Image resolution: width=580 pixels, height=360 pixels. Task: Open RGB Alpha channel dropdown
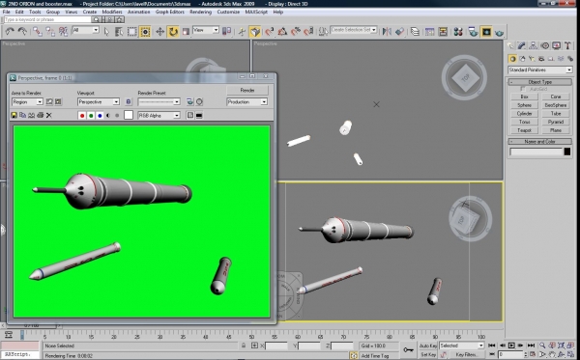pyautogui.click(x=159, y=115)
